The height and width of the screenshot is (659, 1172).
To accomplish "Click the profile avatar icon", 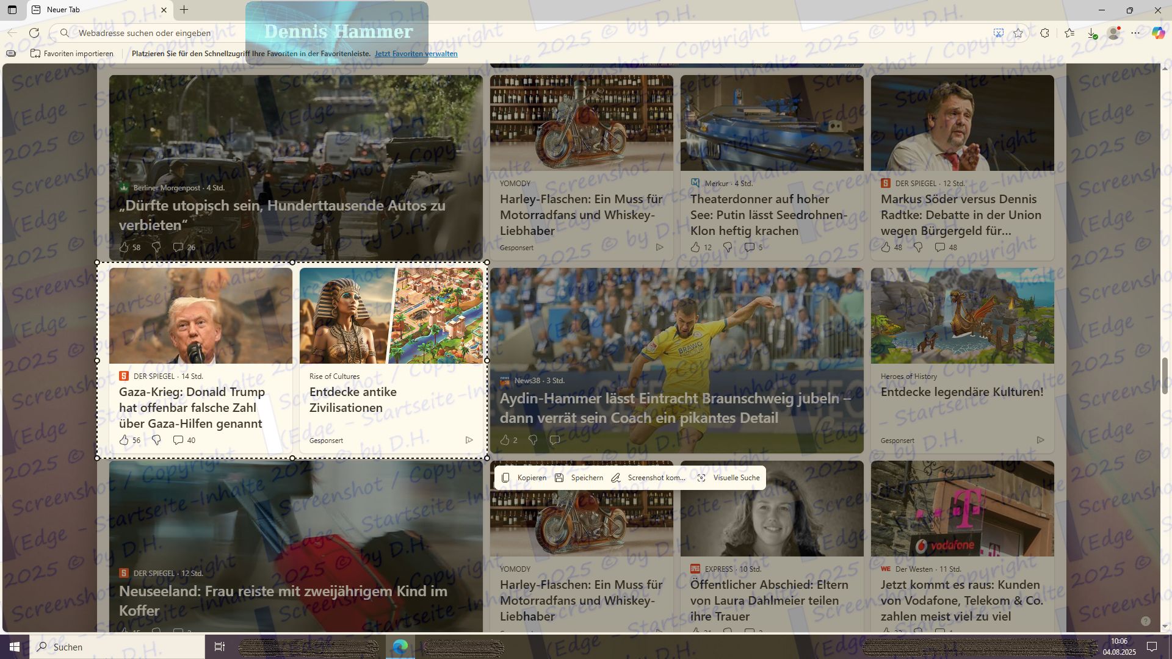I will click(x=1114, y=33).
